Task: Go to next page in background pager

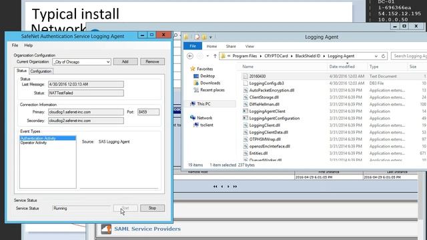Action: [228, 187]
